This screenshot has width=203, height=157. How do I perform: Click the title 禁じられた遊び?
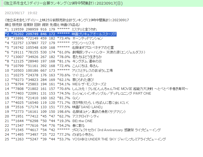coord(83,80)
